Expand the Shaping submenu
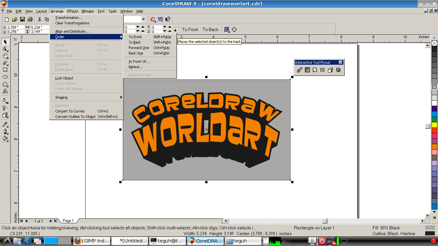 coord(87,97)
